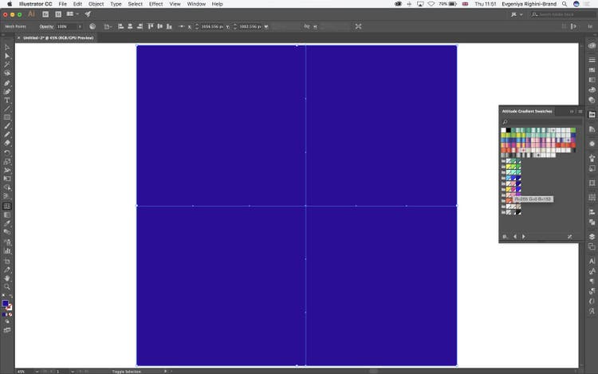Load next swatch library arrow
598x374 pixels.
pos(524,237)
